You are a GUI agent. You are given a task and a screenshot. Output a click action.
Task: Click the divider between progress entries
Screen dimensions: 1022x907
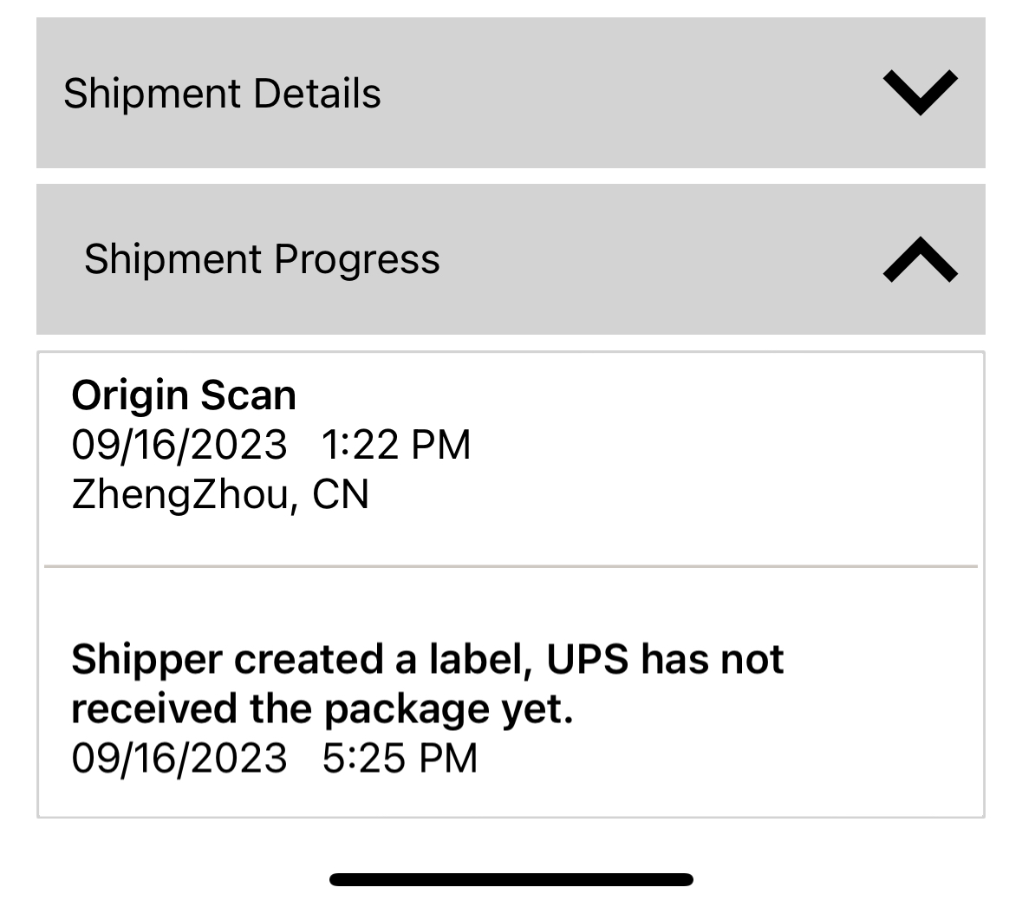pyautogui.click(x=511, y=566)
